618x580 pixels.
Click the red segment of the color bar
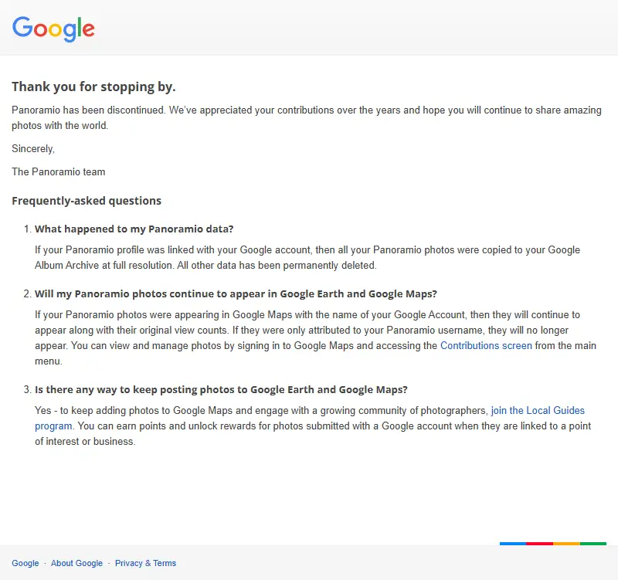(539, 544)
